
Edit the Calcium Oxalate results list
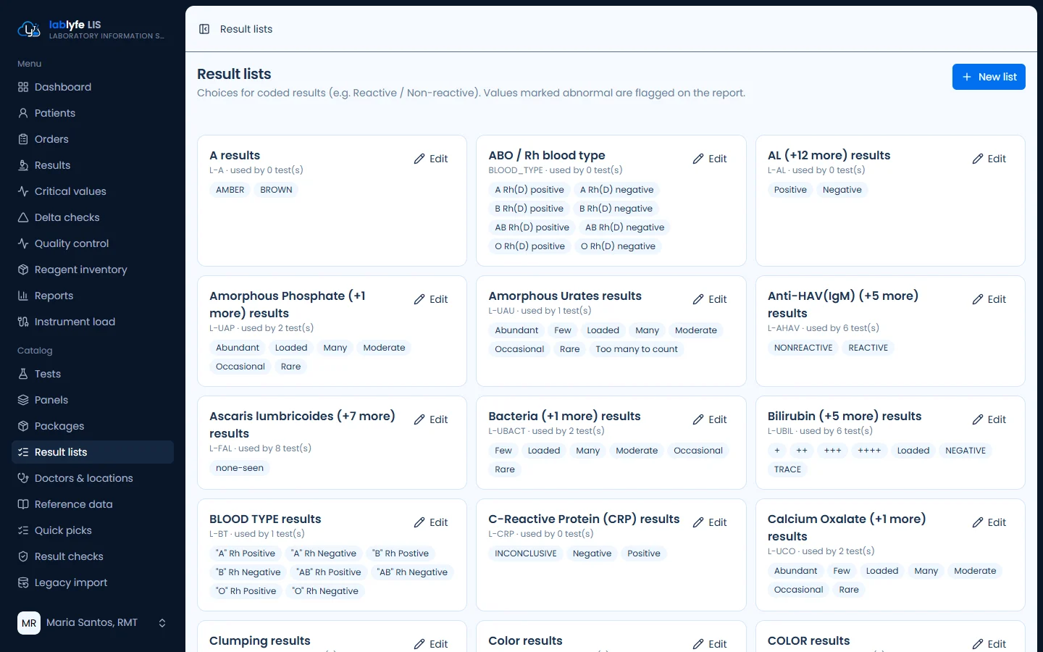(989, 522)
